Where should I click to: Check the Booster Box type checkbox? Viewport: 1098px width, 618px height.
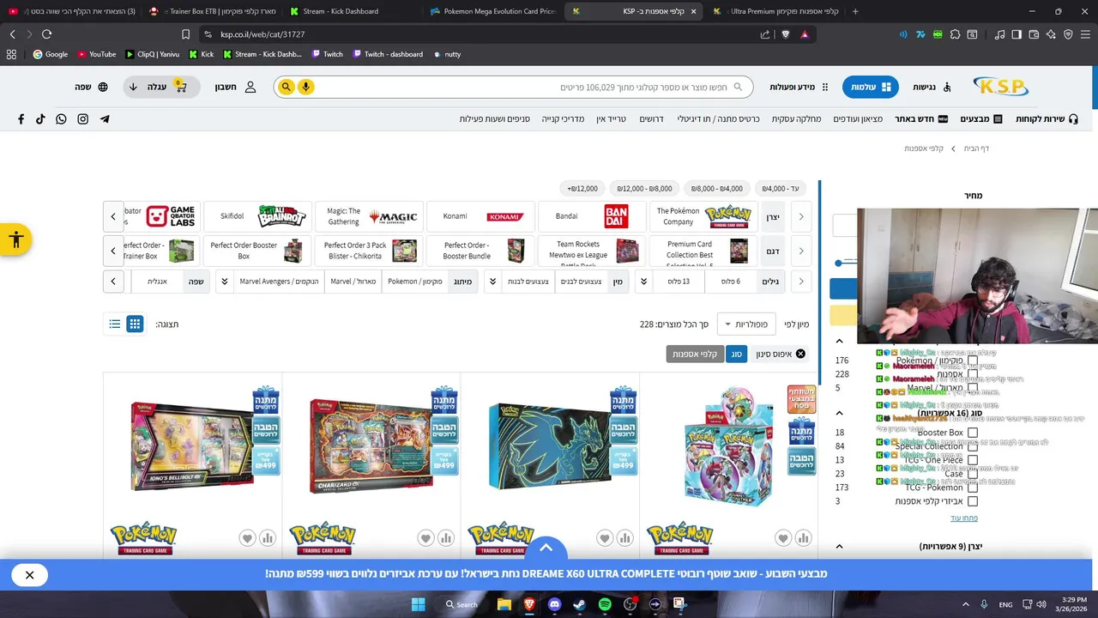pyautogui.click(x=972, y=433)
